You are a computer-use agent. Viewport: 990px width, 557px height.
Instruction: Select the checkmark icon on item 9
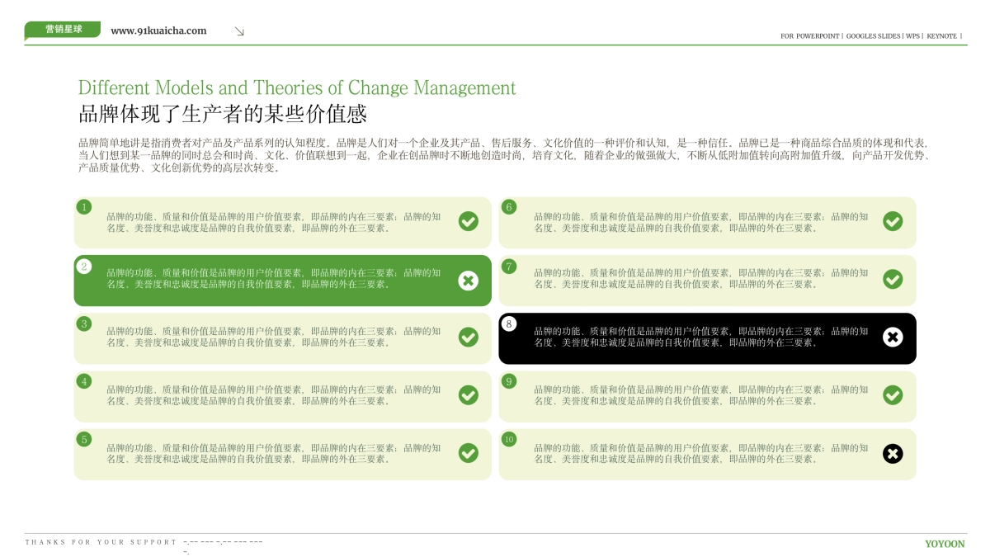(893, 395)
